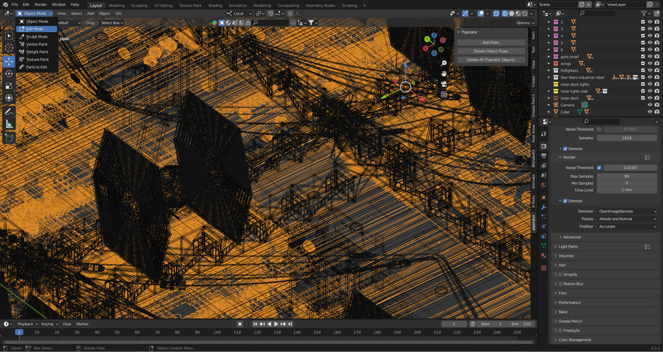Image resolution: width=663 pixels, height=352 pixels.
Task: Toggle camera view with the camera gizmo
Action: (444, 84)
